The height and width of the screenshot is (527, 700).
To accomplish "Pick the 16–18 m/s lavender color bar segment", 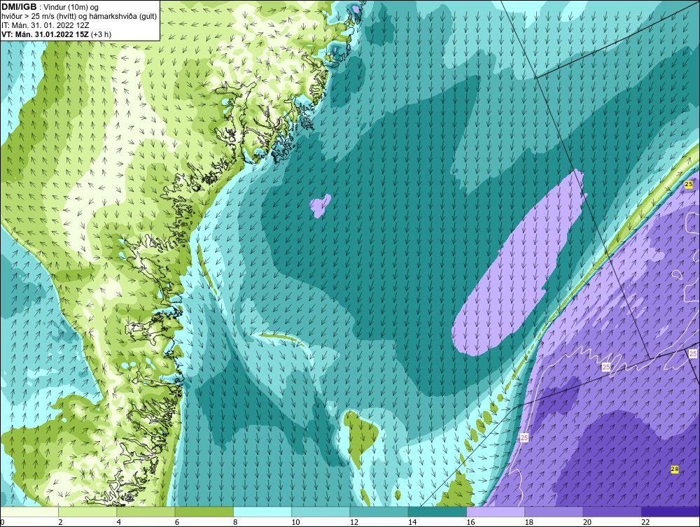I will tap(496, 512).
